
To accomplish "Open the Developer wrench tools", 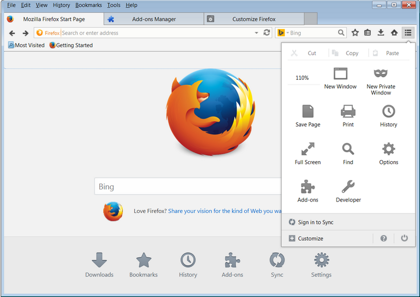I will [348, 191].
